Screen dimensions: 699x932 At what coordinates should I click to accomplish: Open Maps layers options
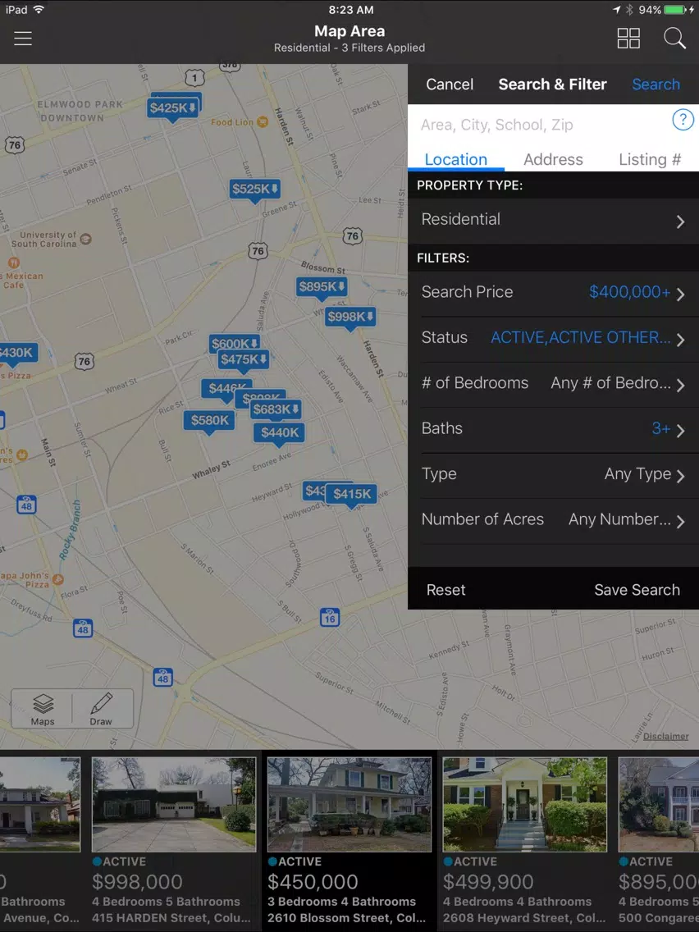point(42,709)
